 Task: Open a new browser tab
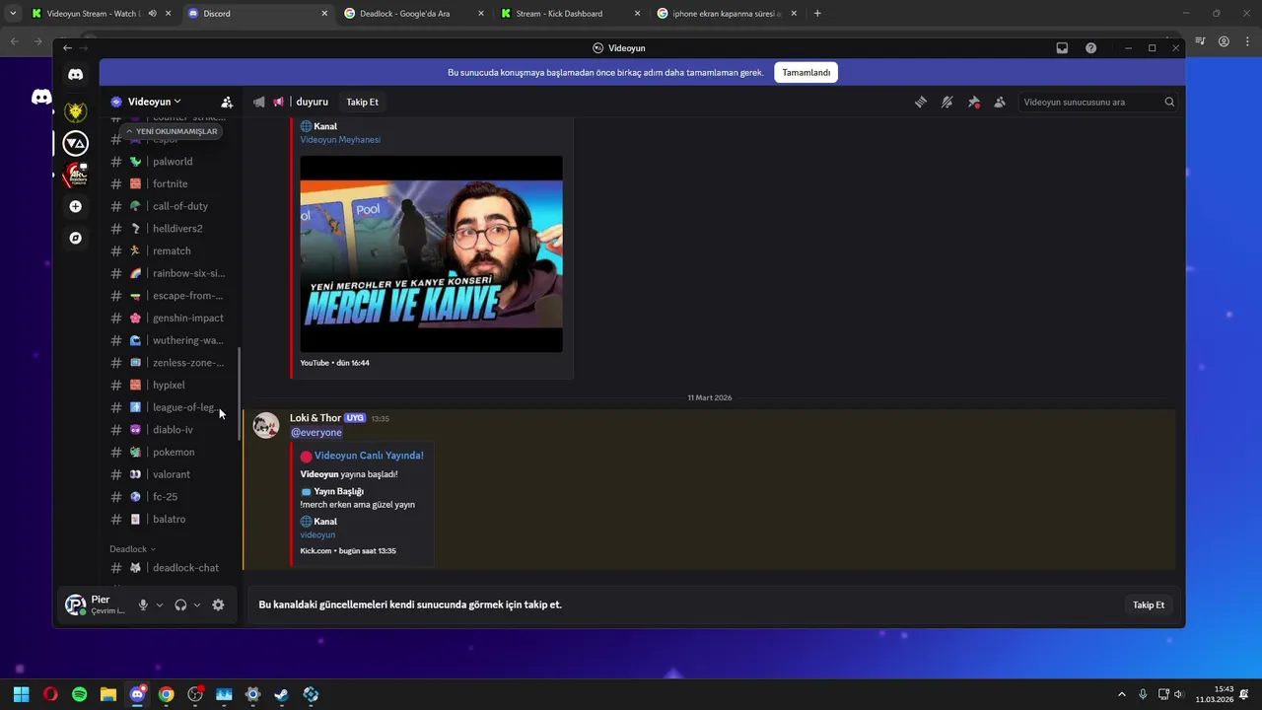tap(817, 14)
